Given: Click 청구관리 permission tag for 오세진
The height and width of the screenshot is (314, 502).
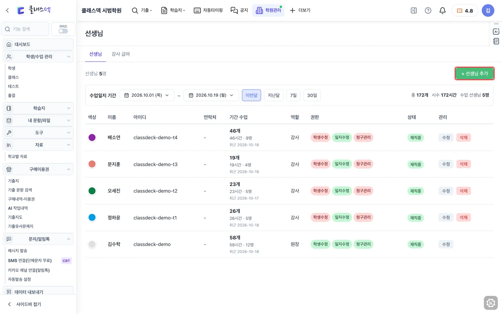Looking at the screenshot, I should (363, 191).
